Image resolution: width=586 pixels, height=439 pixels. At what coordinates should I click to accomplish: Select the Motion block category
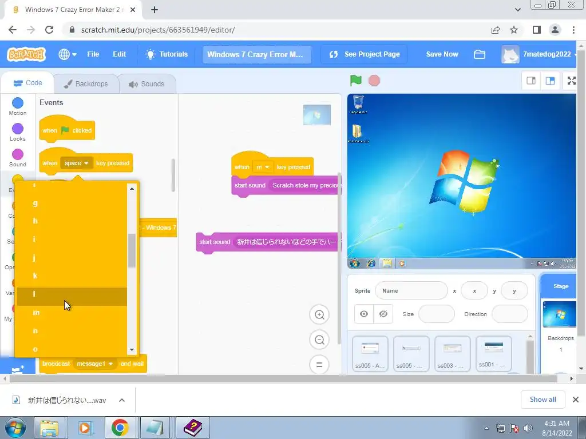pyautogui.click(x=18, y=106)
